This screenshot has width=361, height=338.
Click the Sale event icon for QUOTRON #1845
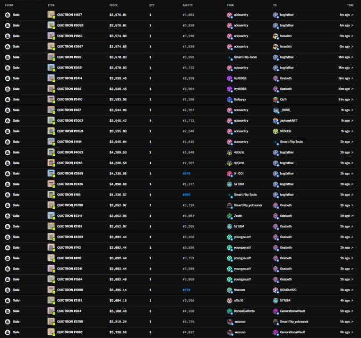click(x=7, y=36)
